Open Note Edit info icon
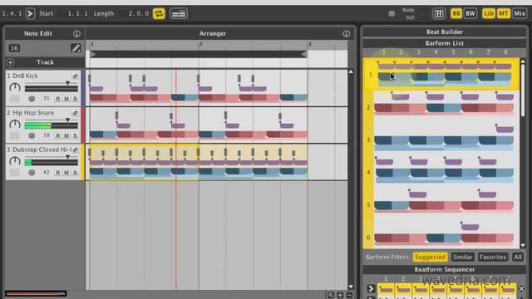This screenshot has height=299, width=532. click(76, 33)
